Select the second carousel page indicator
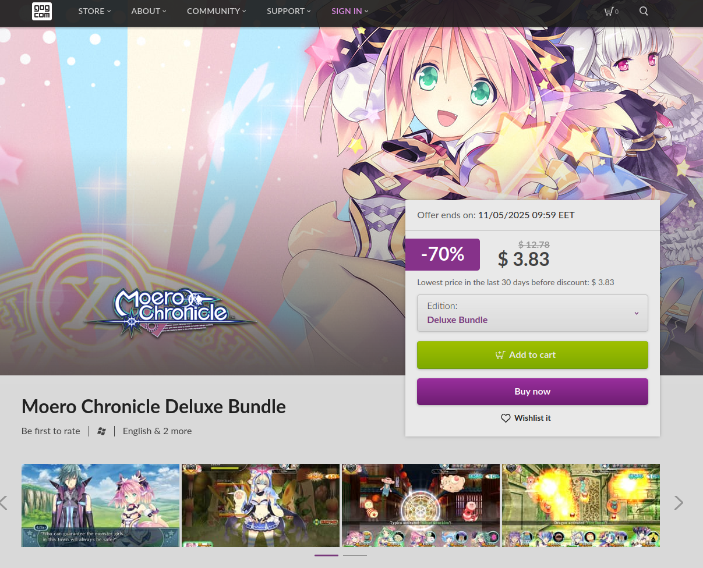Screen dimensions: 703x568 click(355, 555)
